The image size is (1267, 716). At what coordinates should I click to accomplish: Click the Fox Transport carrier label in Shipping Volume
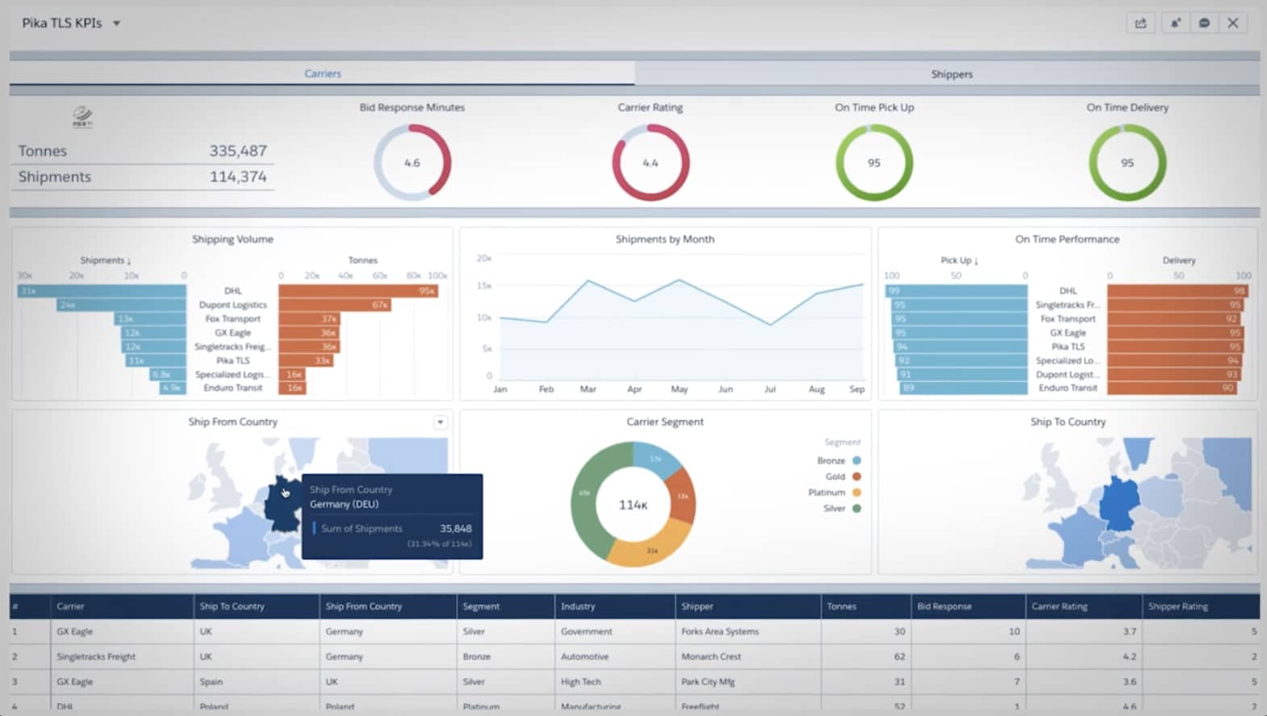(232, 318)
